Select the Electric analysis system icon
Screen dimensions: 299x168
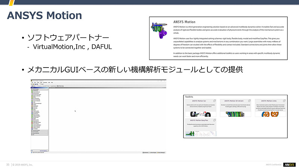tap(32, 97)
